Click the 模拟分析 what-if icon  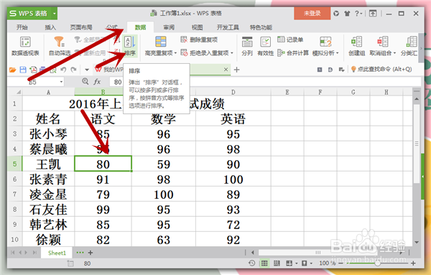325,42
